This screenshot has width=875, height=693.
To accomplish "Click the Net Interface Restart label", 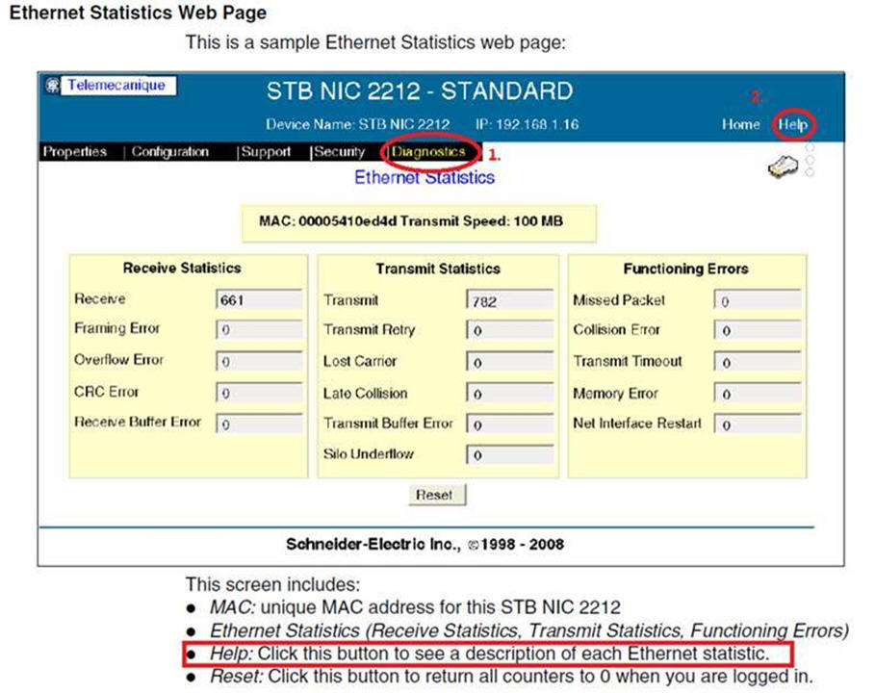I will coord(637,423).
